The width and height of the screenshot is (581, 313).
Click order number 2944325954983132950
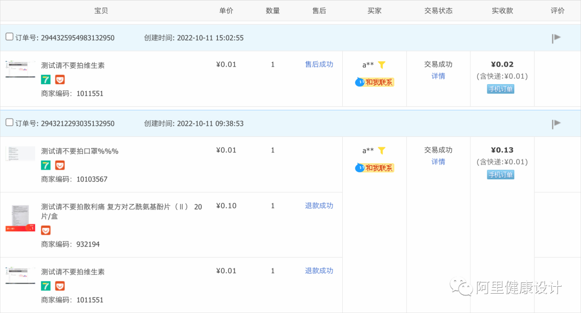[77, 38]
